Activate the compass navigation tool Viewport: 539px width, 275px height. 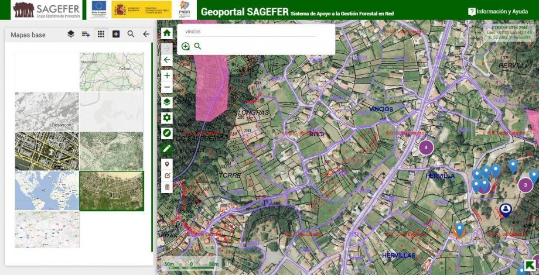click(x=167, y=133)
